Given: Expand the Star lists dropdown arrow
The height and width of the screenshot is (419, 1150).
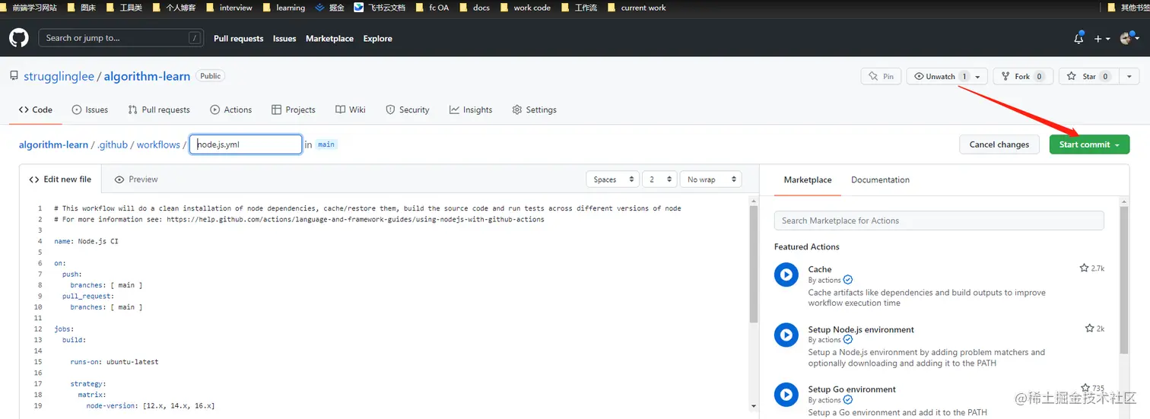Looking at the screenshot, I should coord(1129,77).
